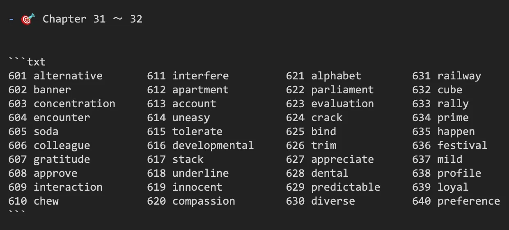Click the dart target emoji icon

[28, 19]
